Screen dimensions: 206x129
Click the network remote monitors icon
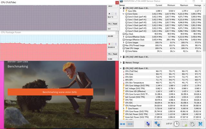coord(157,124)
